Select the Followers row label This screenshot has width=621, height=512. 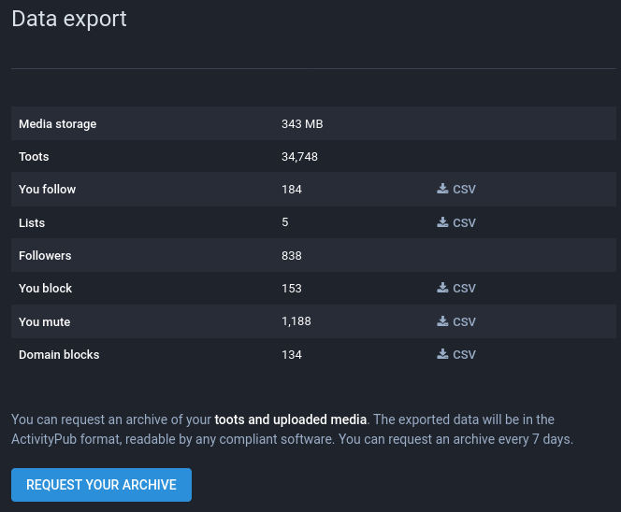pyautogui.click(x=45, y=255)
